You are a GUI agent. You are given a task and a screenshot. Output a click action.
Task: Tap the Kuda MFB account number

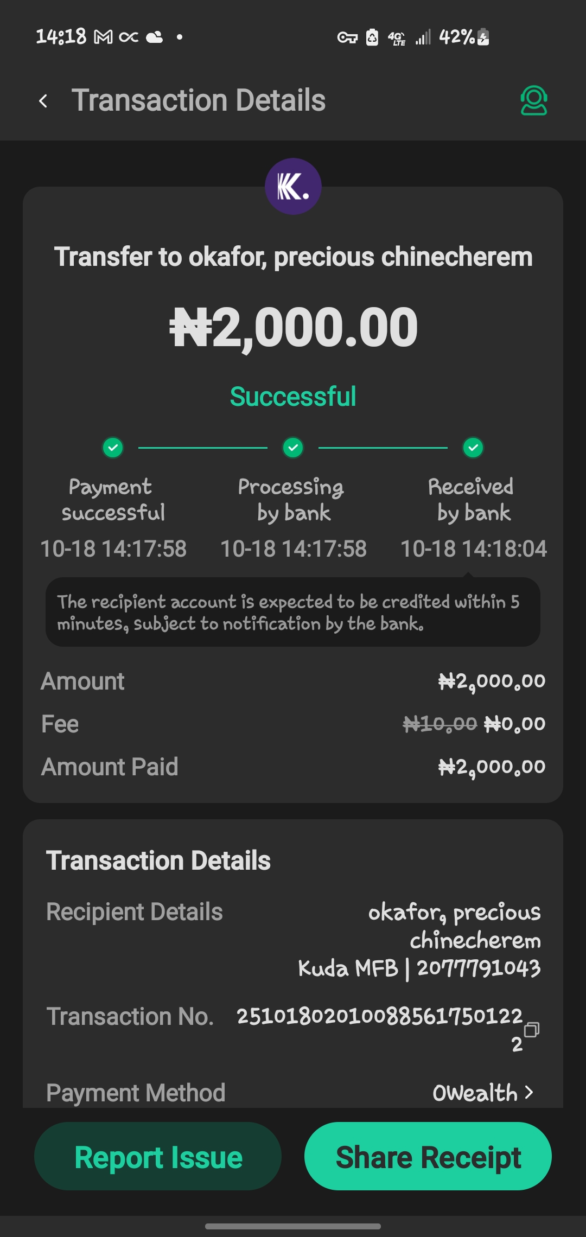(x=479, y=968)
